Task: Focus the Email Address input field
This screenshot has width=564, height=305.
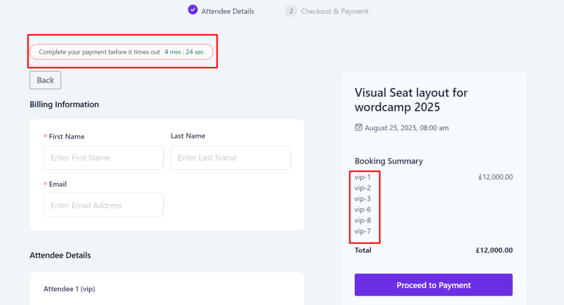Action: (x=104, y=205)
